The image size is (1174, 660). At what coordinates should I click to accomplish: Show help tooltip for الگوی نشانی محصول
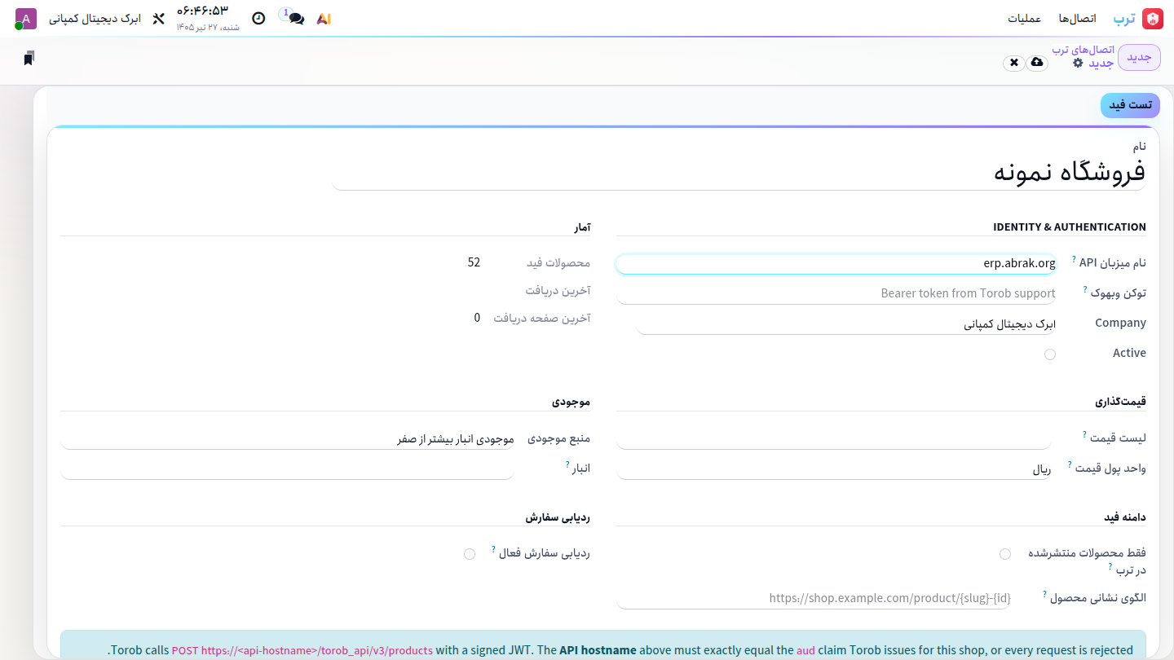point(1044,594)
